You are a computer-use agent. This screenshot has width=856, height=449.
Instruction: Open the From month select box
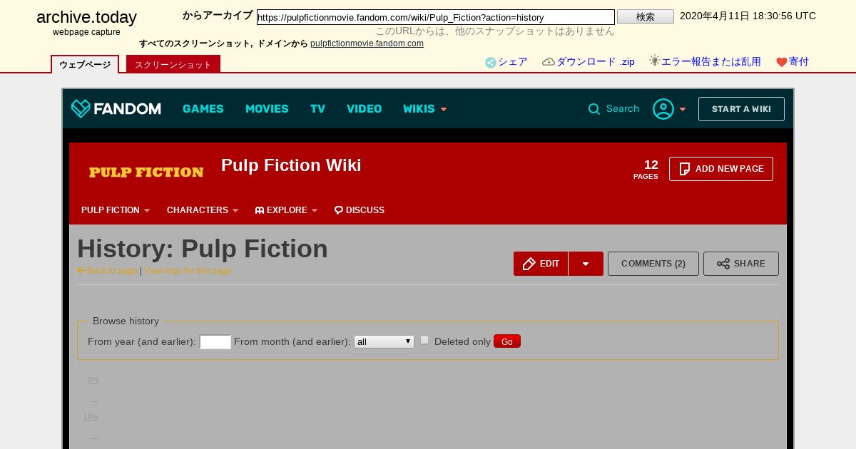coord(384,341)
